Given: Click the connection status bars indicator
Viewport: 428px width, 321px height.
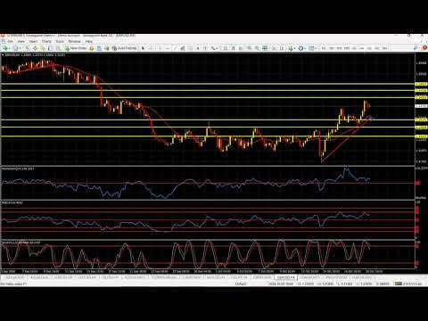Looking at the screenshot, I should point(399,284).
